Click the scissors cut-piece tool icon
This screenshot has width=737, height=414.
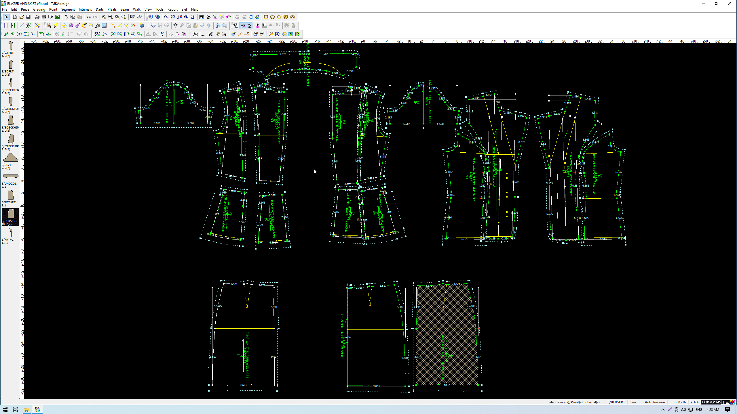click(211, 34)
